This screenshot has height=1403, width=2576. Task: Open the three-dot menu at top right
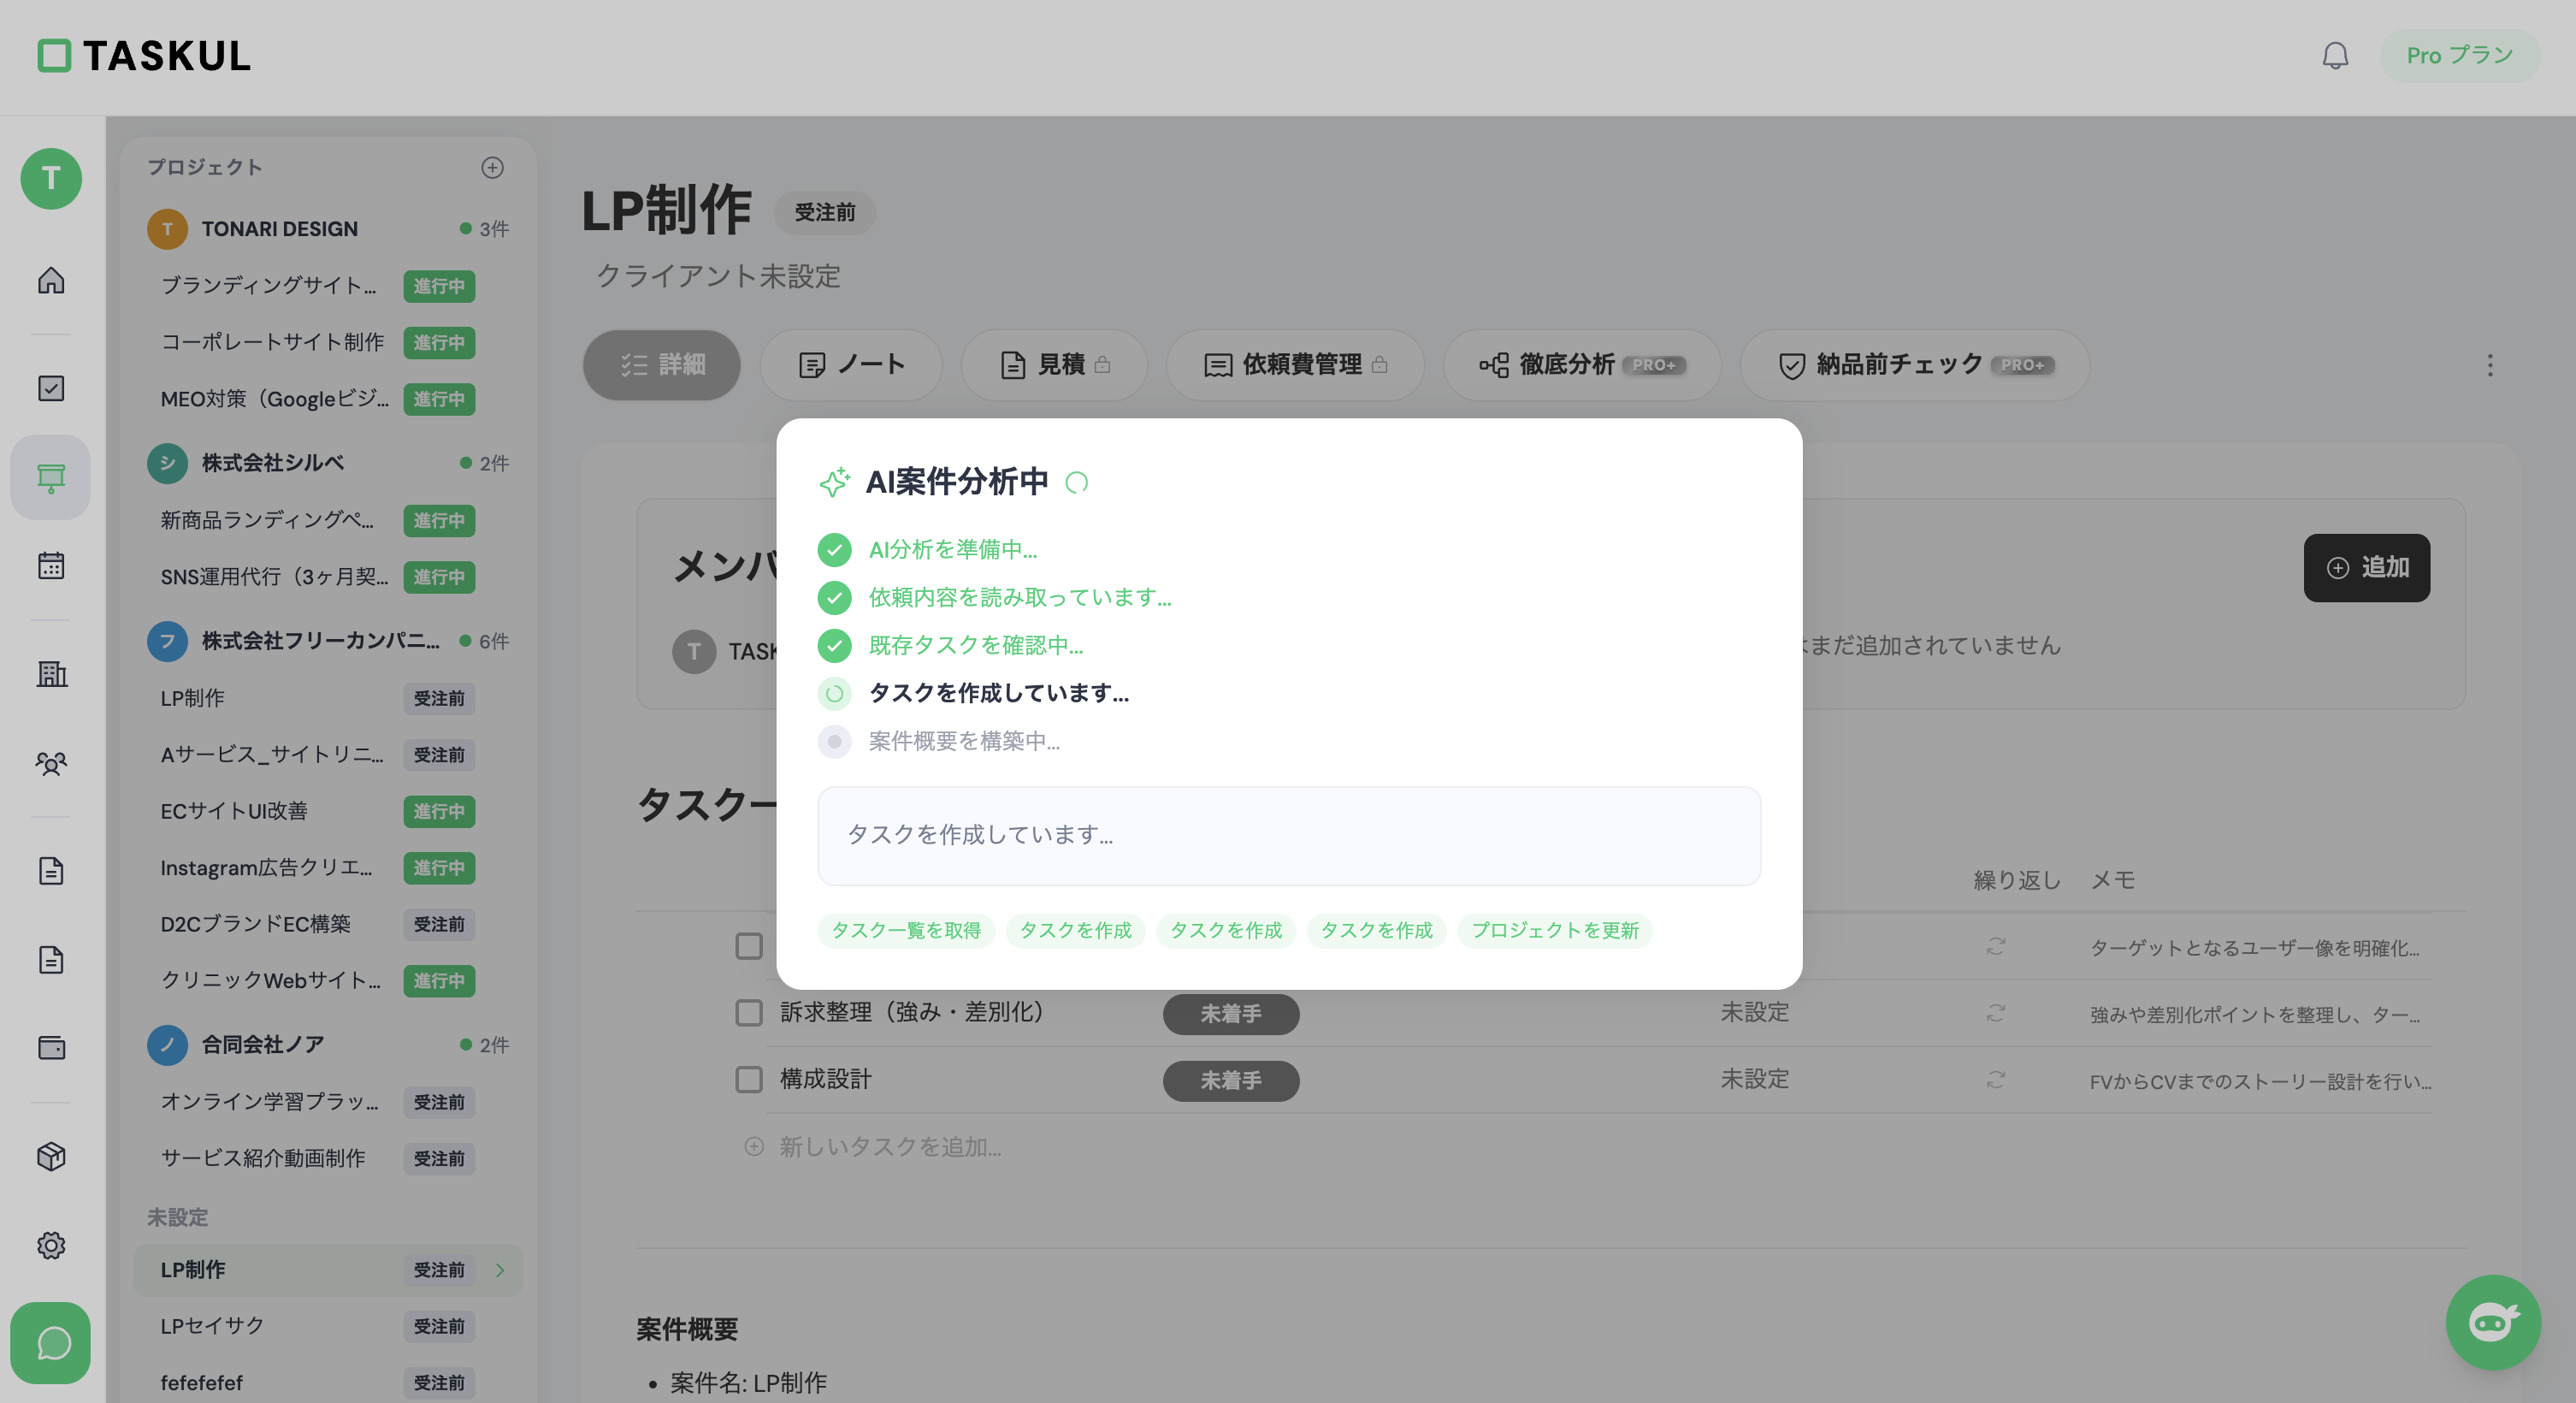2489,366
